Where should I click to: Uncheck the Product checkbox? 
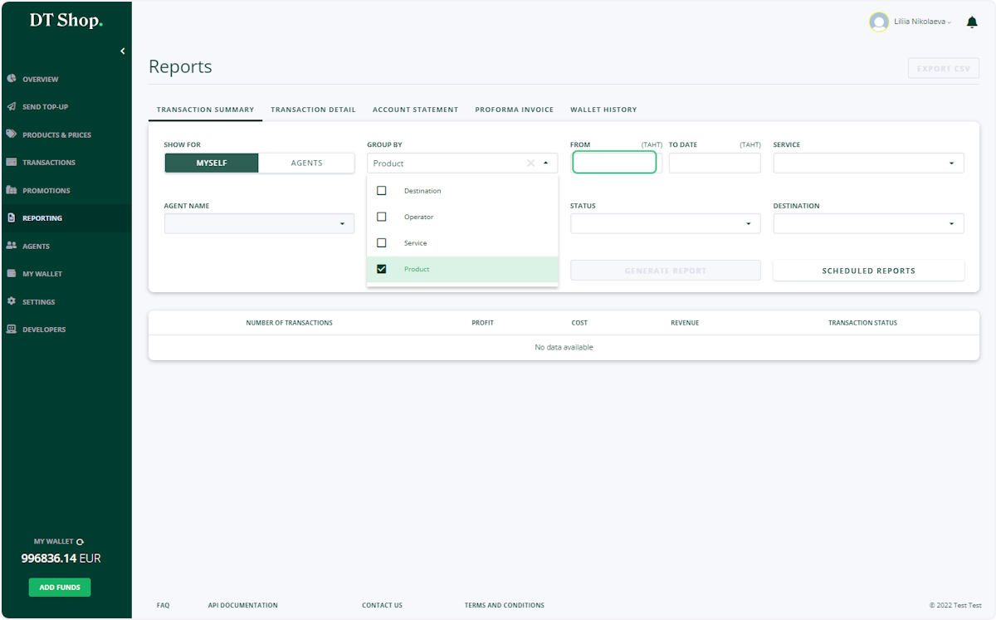382,269
